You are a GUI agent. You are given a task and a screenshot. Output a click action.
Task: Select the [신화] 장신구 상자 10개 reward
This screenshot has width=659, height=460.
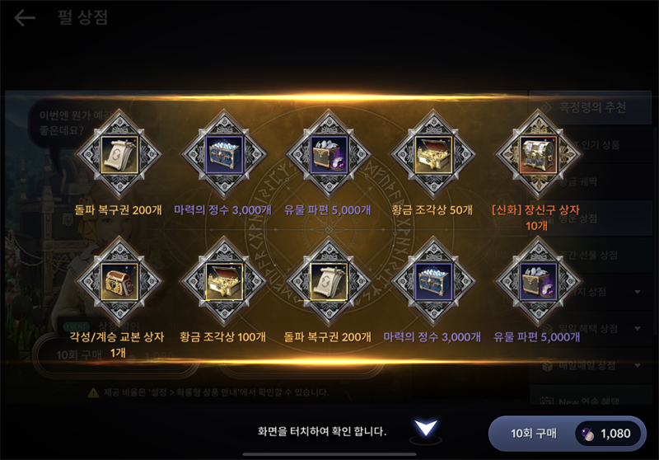click(x=539, y=154)
